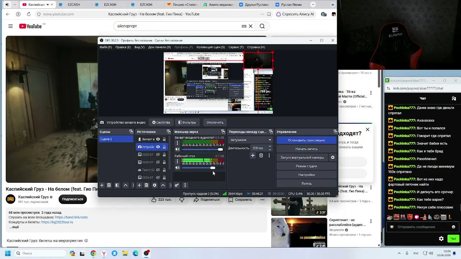Screen dimensions: 461x259
Task: Mute the 'Захват входного аудиопотока' channel
Action: tap(177, 149)
